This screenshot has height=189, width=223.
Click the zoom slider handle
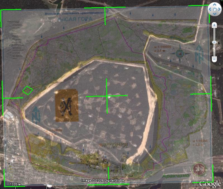[x=214, y=42]
